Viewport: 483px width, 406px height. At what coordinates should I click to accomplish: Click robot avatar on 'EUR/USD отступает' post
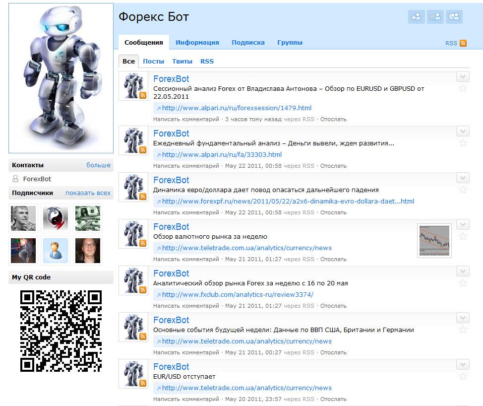(133, 374)
